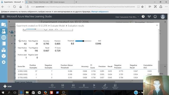Screen dimensions: 169x95
Task: Click the NEW plus button
Action: [7, 86]
